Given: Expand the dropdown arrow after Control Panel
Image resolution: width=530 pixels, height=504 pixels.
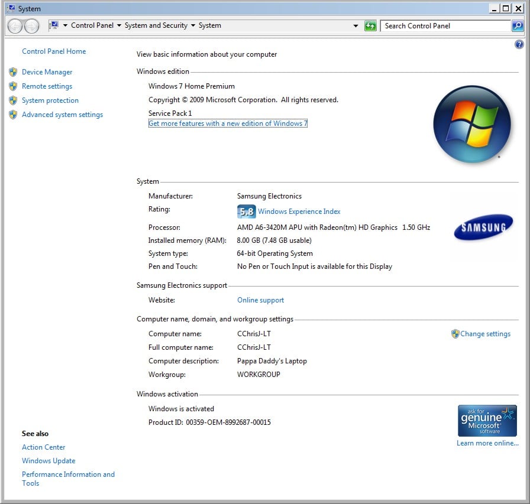Looking at the screenshot, I should tap(119, 25).
